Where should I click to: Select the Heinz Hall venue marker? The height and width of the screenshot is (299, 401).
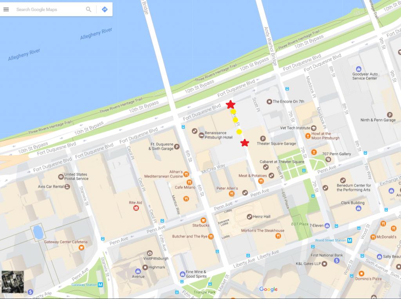pos(249,217)
